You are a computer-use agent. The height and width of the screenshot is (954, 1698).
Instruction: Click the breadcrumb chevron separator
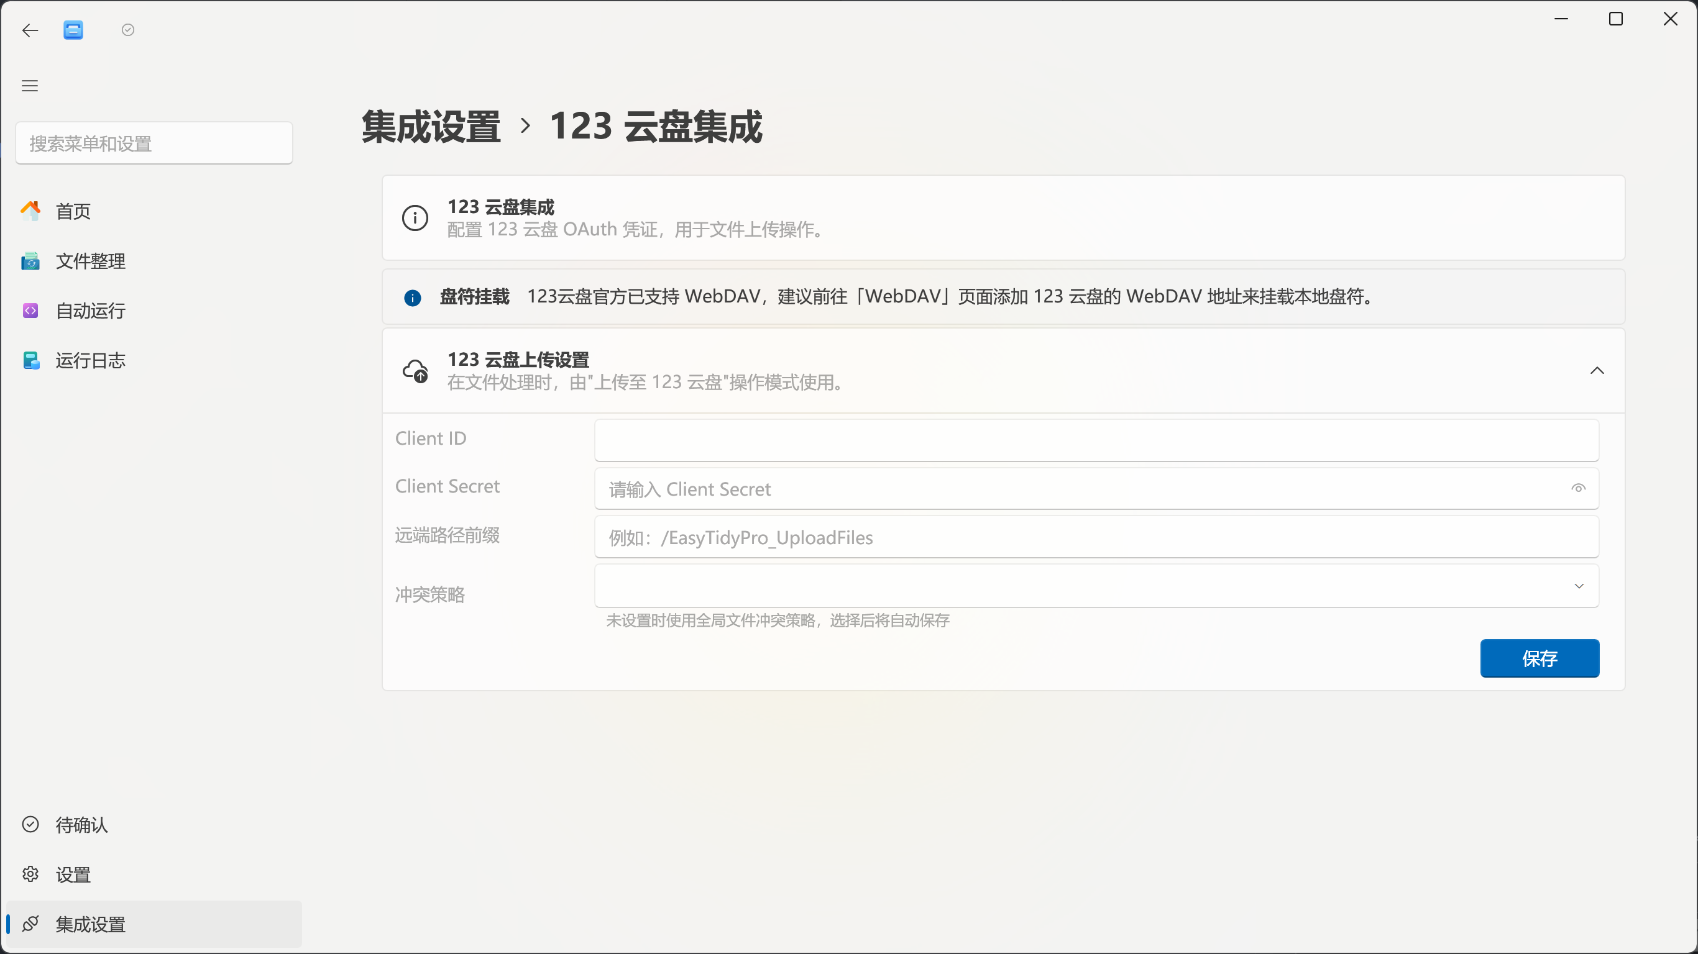point(525,125)
